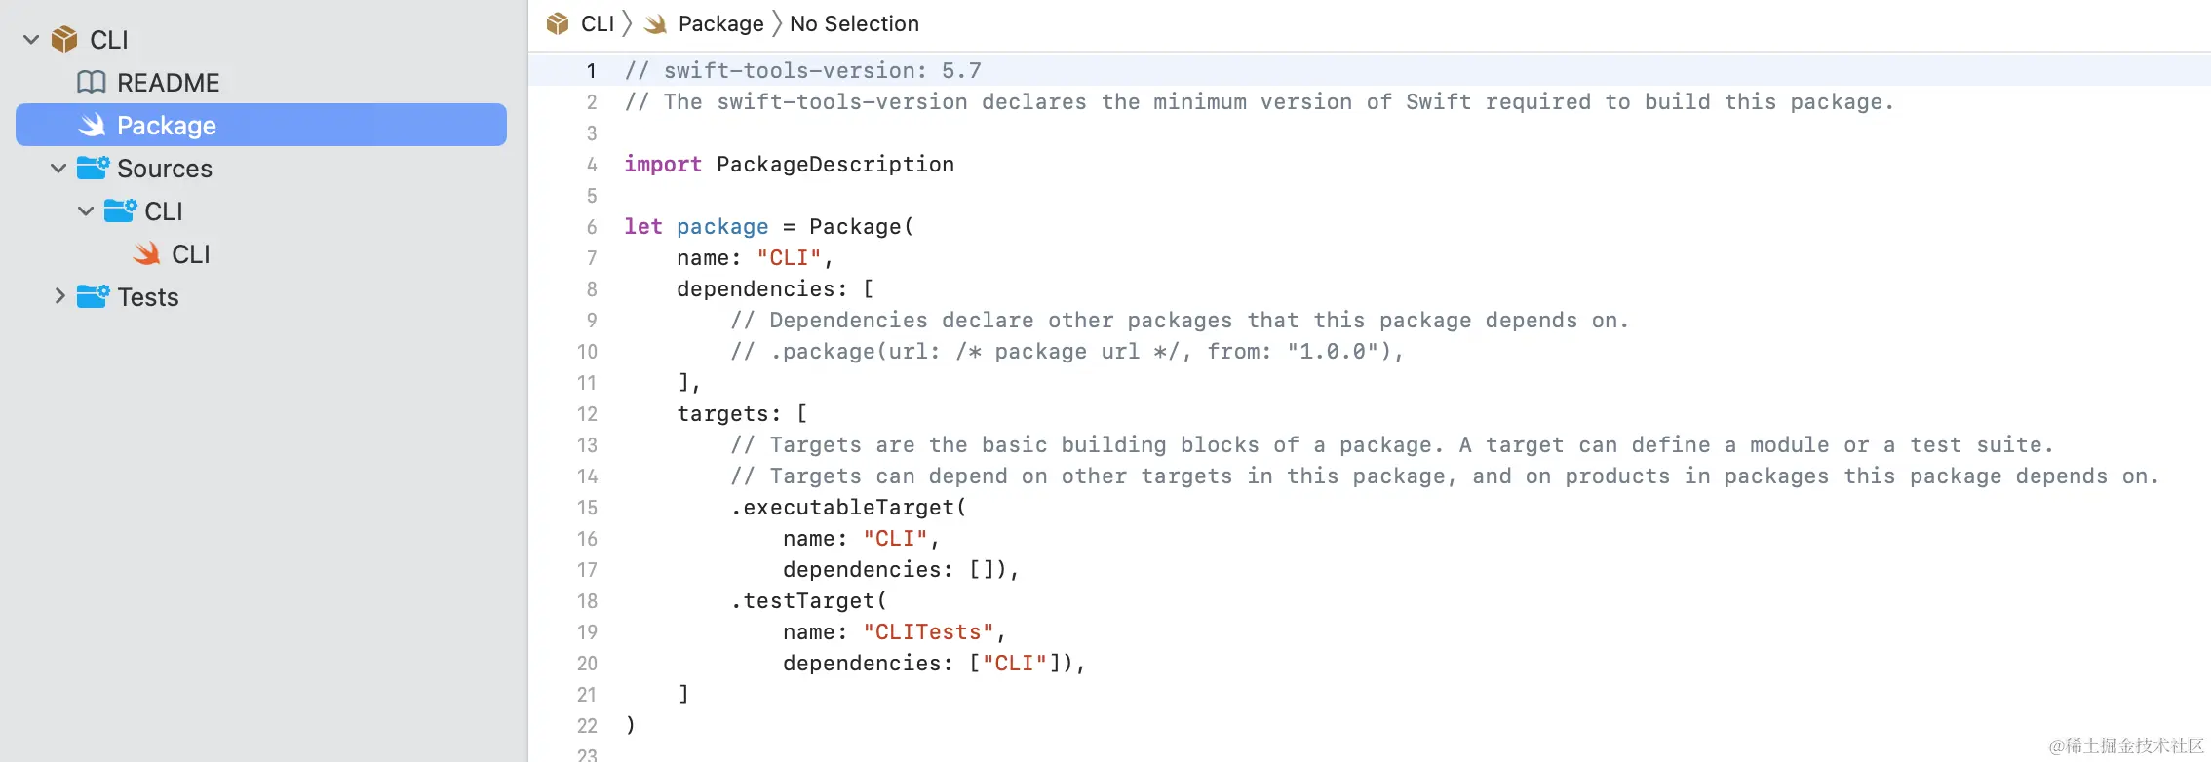Viewport: 2211px width, 762px height.
Task: Click the import keyword on line 4
Action: tap(663, 165)
